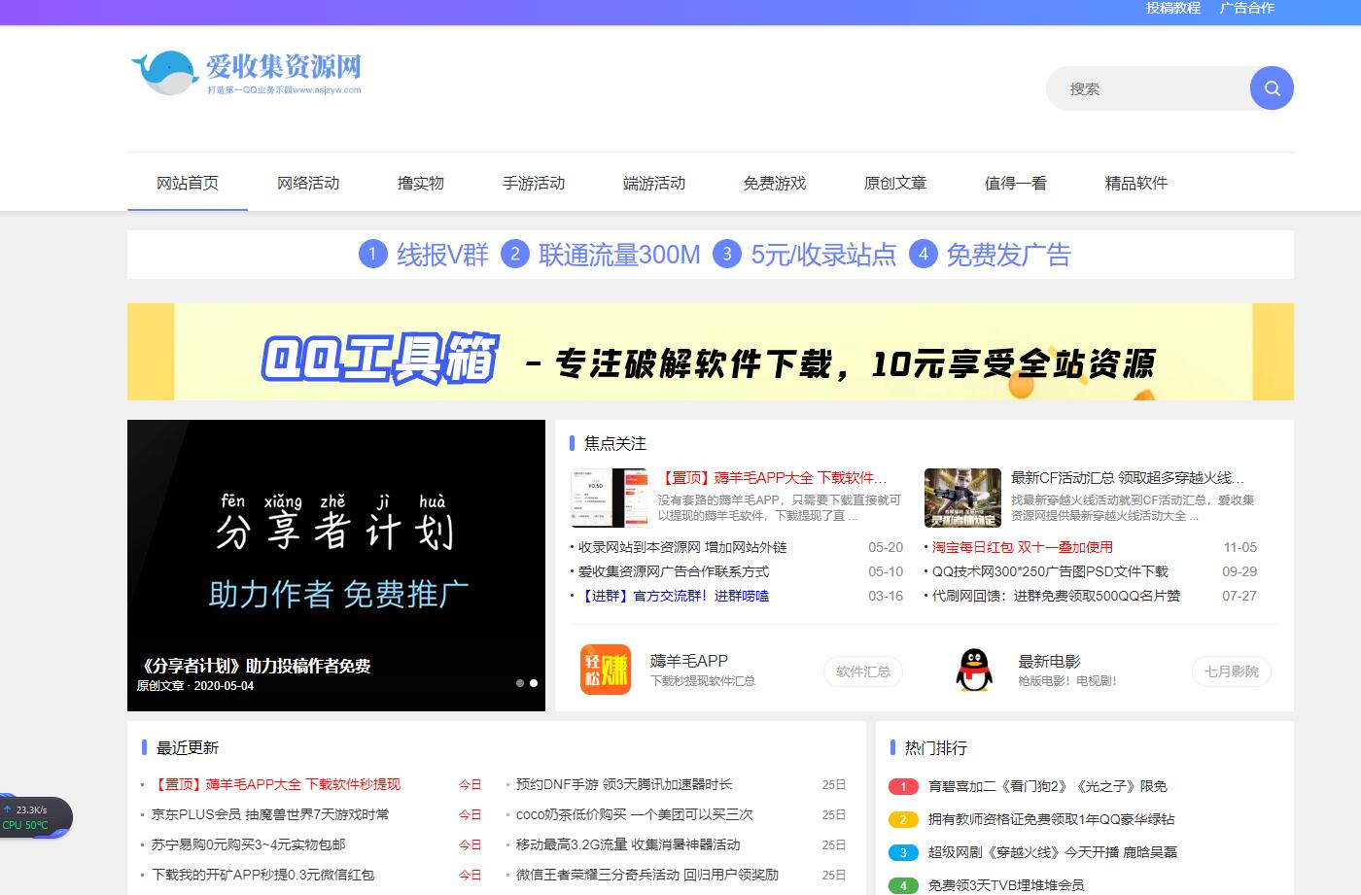The image size is (1361, 895).
Task: Click the QQ penguin icon
Action: pyautogui.click(x=973, y=670)
